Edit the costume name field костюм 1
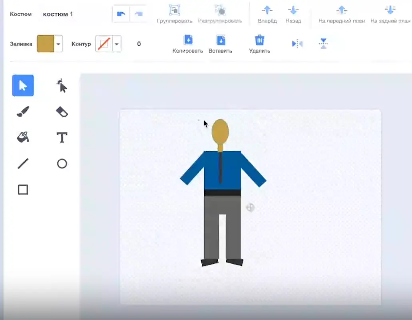Image resolution: width=412 pixels, height=320 pixels. pyautogui.click(x=58, y=14)
